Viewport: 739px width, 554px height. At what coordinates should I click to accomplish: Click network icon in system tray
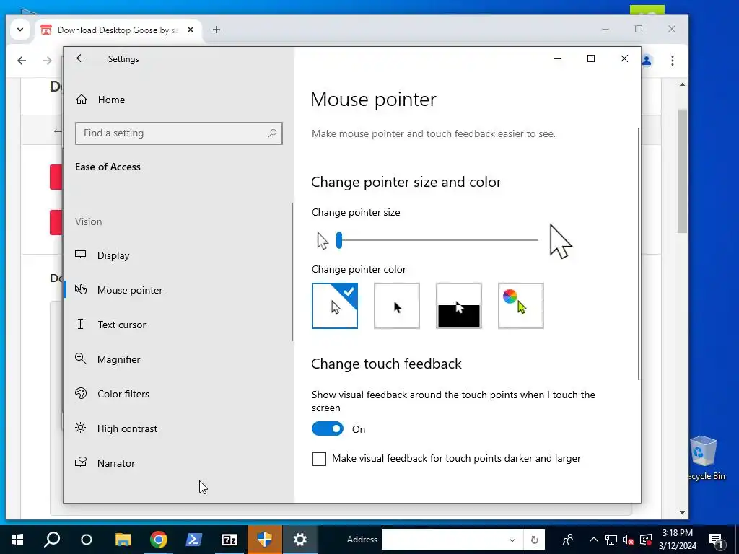(611, 540)
